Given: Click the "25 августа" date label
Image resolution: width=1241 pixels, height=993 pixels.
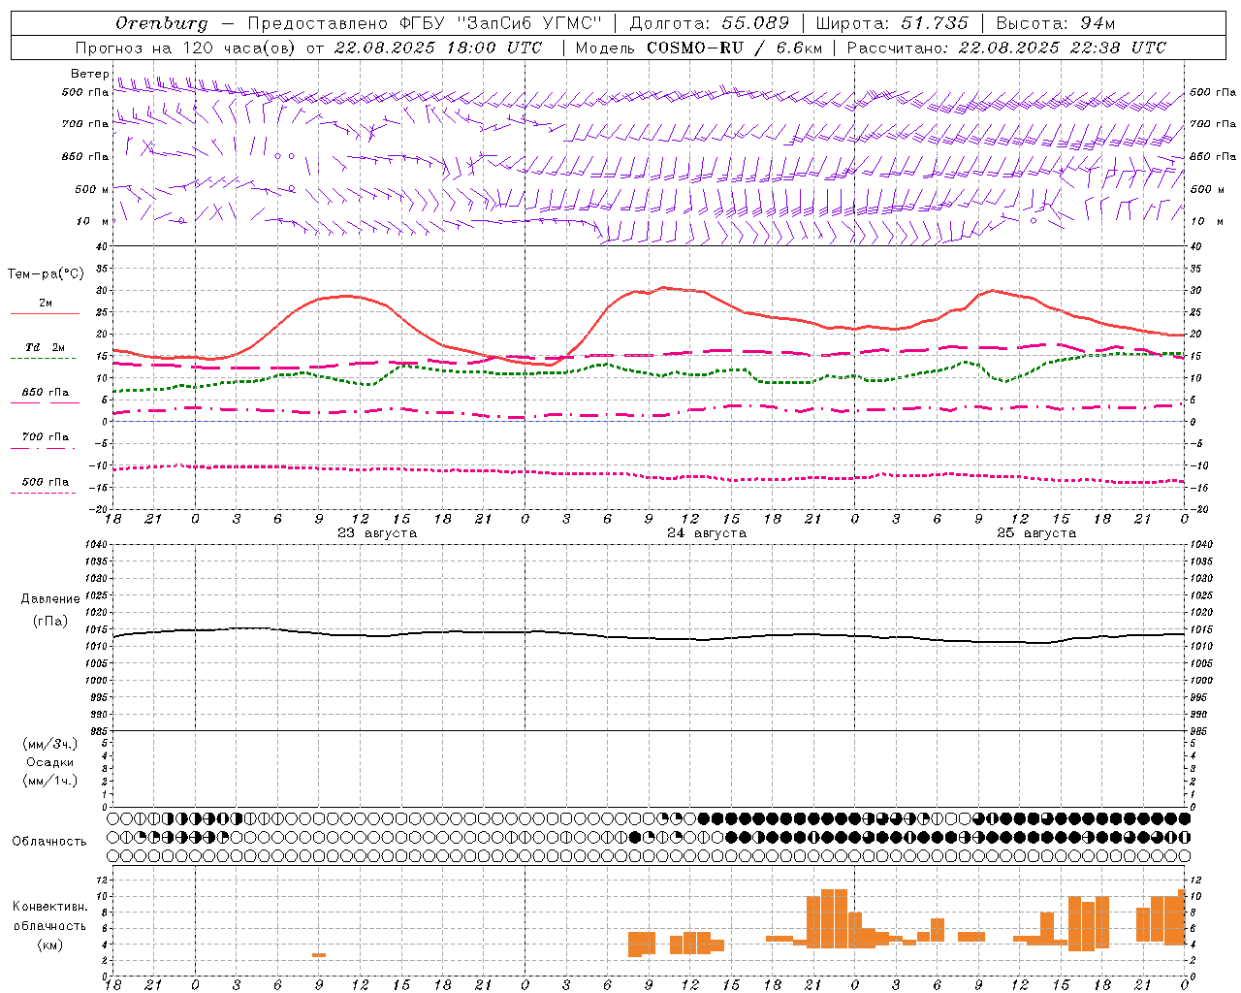Looking at the screenshot, I should point(1036,533).
